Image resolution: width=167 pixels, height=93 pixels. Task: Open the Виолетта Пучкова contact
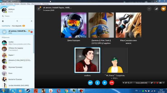(x=17, y=79)
